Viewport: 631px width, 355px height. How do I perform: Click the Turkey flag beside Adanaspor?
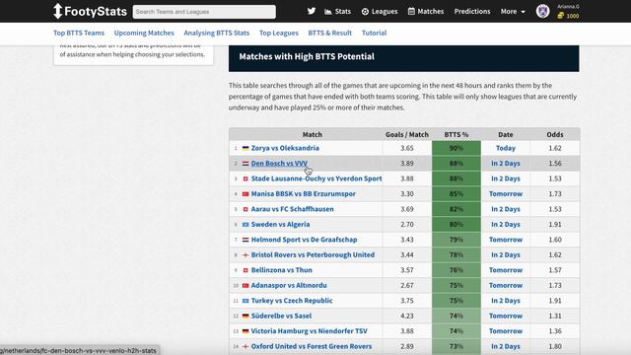[245, 286]
